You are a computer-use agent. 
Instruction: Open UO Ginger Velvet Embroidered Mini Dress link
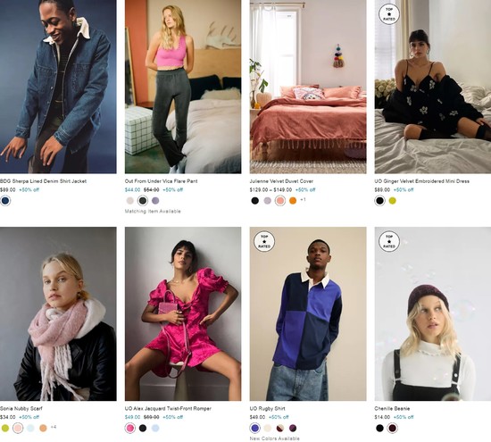pos(421,181)
